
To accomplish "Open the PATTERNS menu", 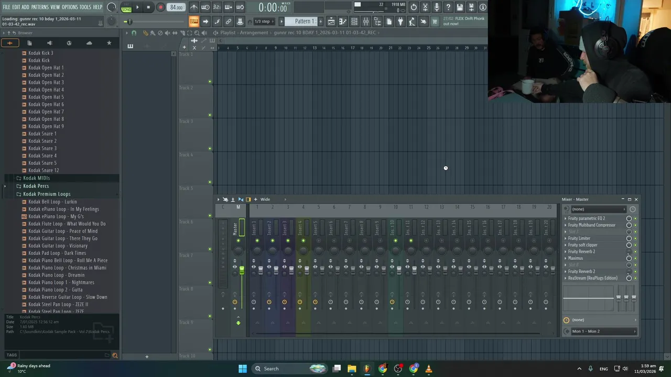I will click(40, 7).
